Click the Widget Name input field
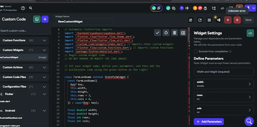 tap(85, 22)
